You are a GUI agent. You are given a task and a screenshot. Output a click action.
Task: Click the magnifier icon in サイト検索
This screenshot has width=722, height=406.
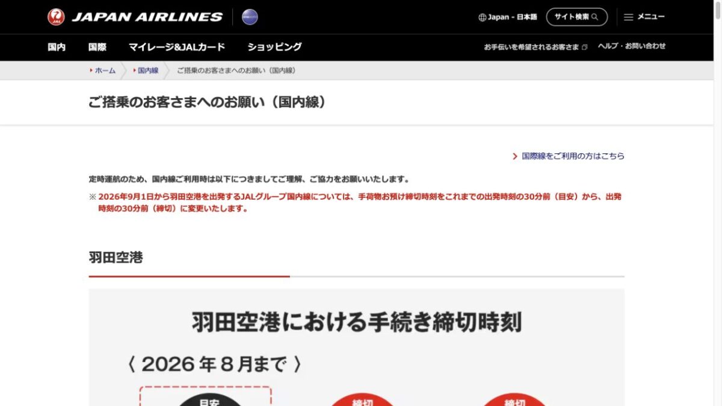595,17
